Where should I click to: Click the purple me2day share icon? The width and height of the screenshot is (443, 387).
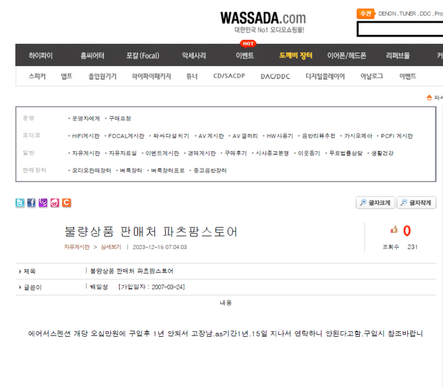pyautogui.click(x=43, y=203)
